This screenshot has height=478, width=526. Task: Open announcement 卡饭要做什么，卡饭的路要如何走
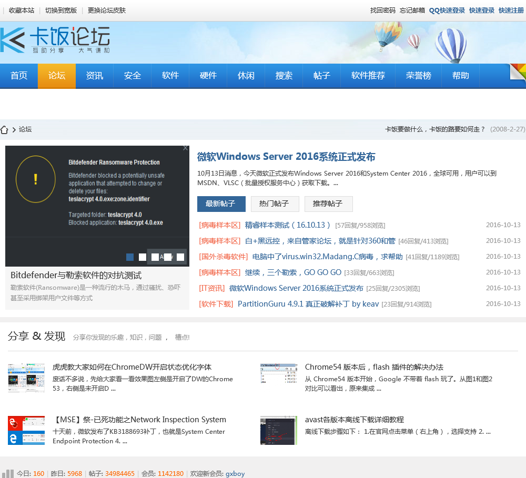coord(435,129)
